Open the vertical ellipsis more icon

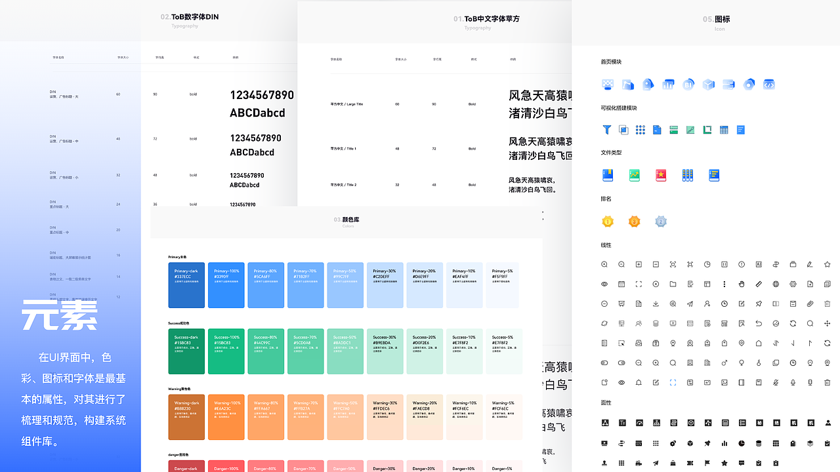point(724,284)
